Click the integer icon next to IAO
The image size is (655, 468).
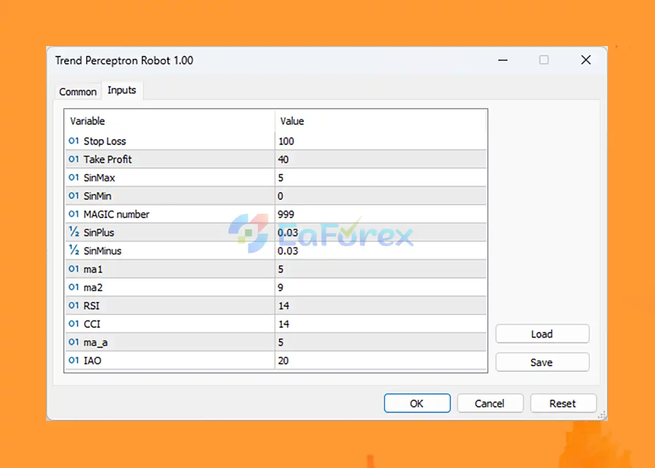(x=74, y=361)
